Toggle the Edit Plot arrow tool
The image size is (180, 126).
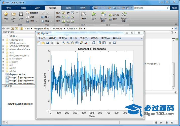click(58, 43)
